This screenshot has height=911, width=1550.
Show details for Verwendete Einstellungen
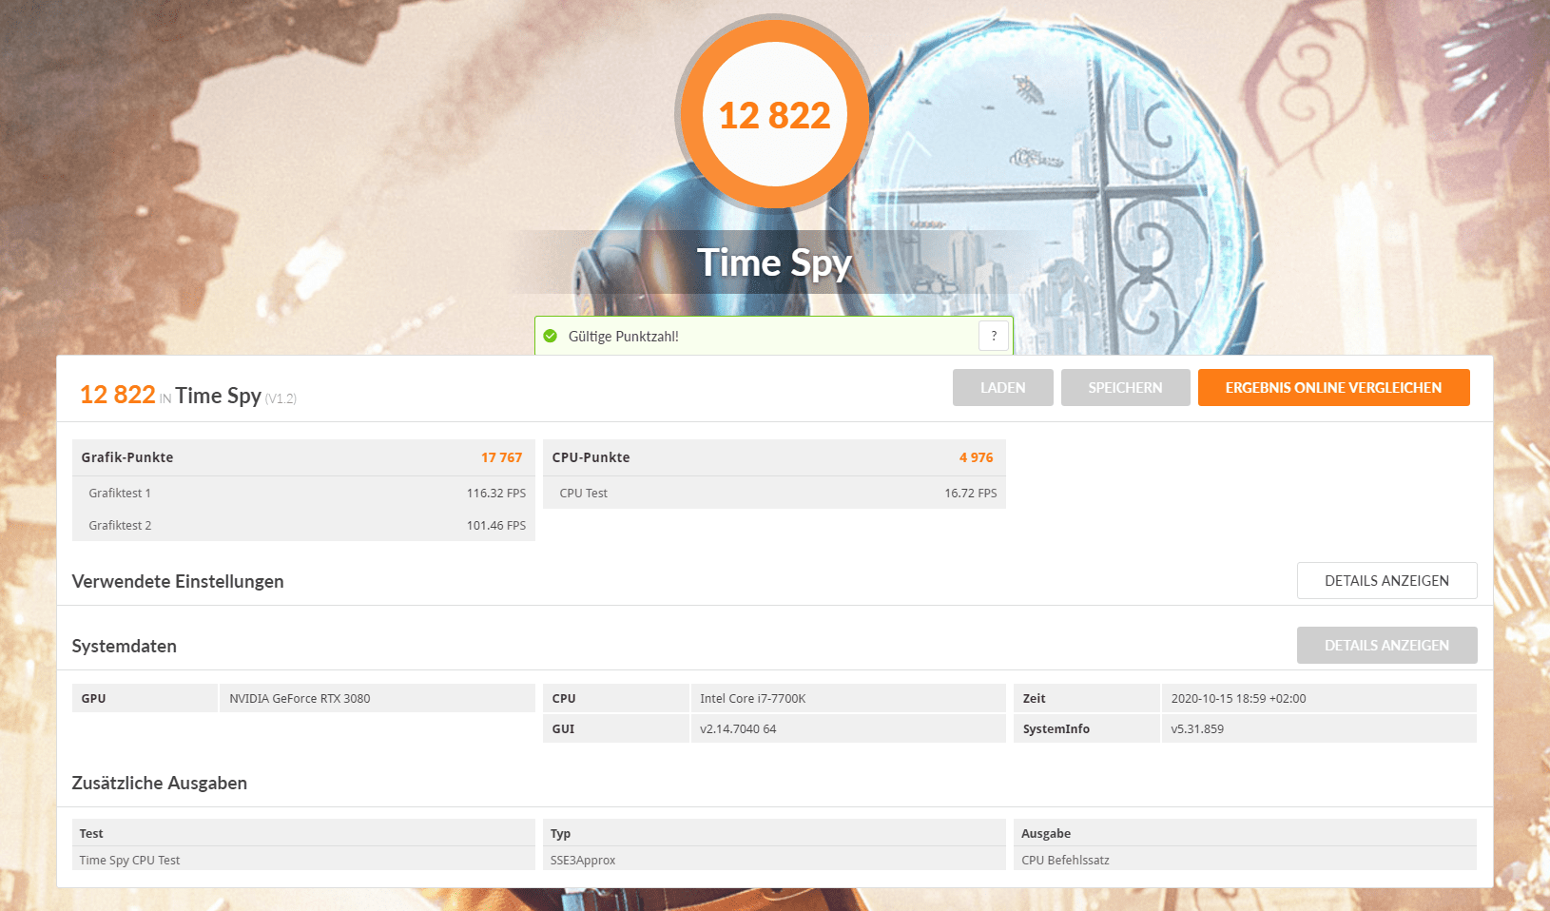[1387, 581]
